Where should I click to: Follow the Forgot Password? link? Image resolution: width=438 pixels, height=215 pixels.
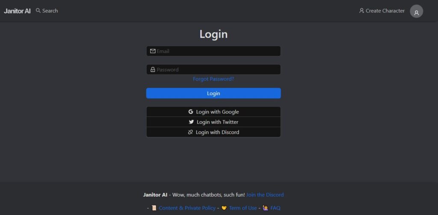[213, 79]
